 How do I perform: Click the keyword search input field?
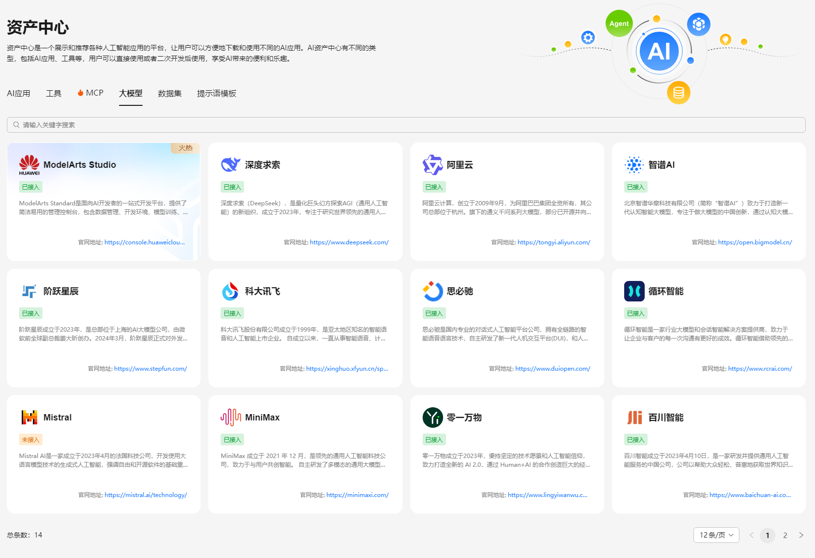[406, 125]
